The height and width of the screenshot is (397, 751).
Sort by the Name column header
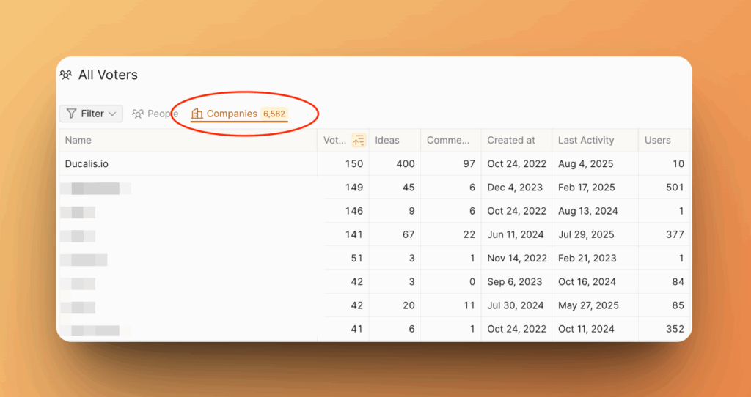(x=78, y=140)
